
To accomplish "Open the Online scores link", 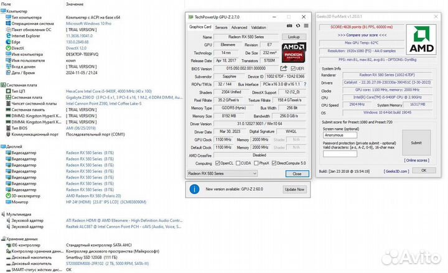I will coord(416,160).
